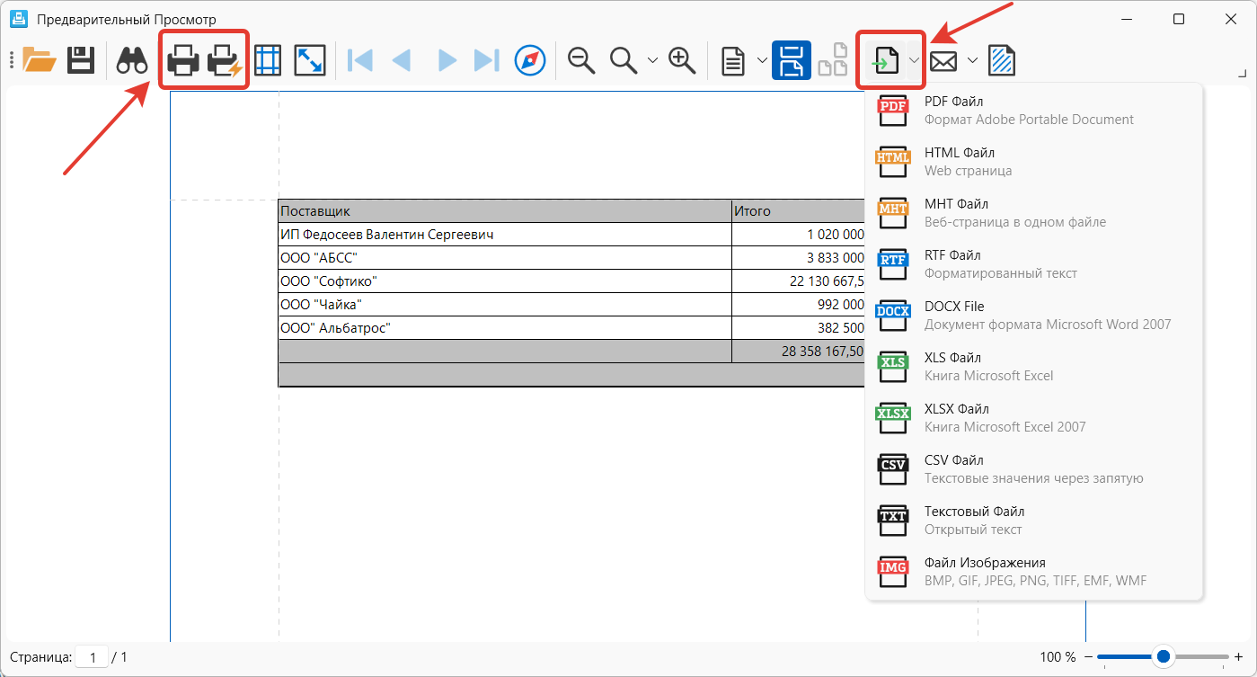This screenshot has width=1257, height=677.
Task: Click the Итого column header
Action: (798, 211)
